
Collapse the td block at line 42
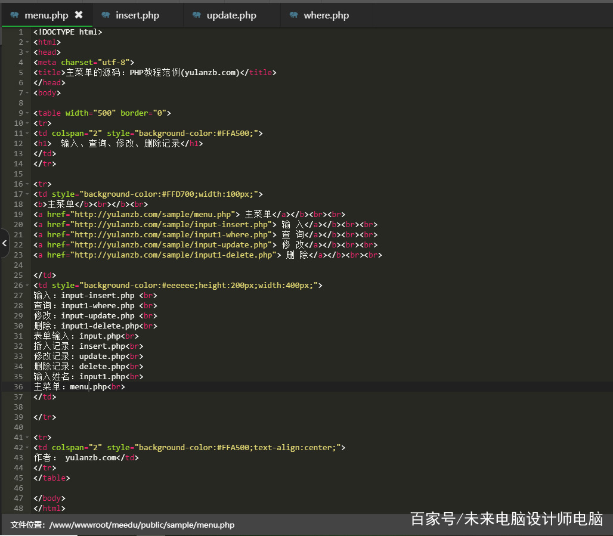pos(27,448)
